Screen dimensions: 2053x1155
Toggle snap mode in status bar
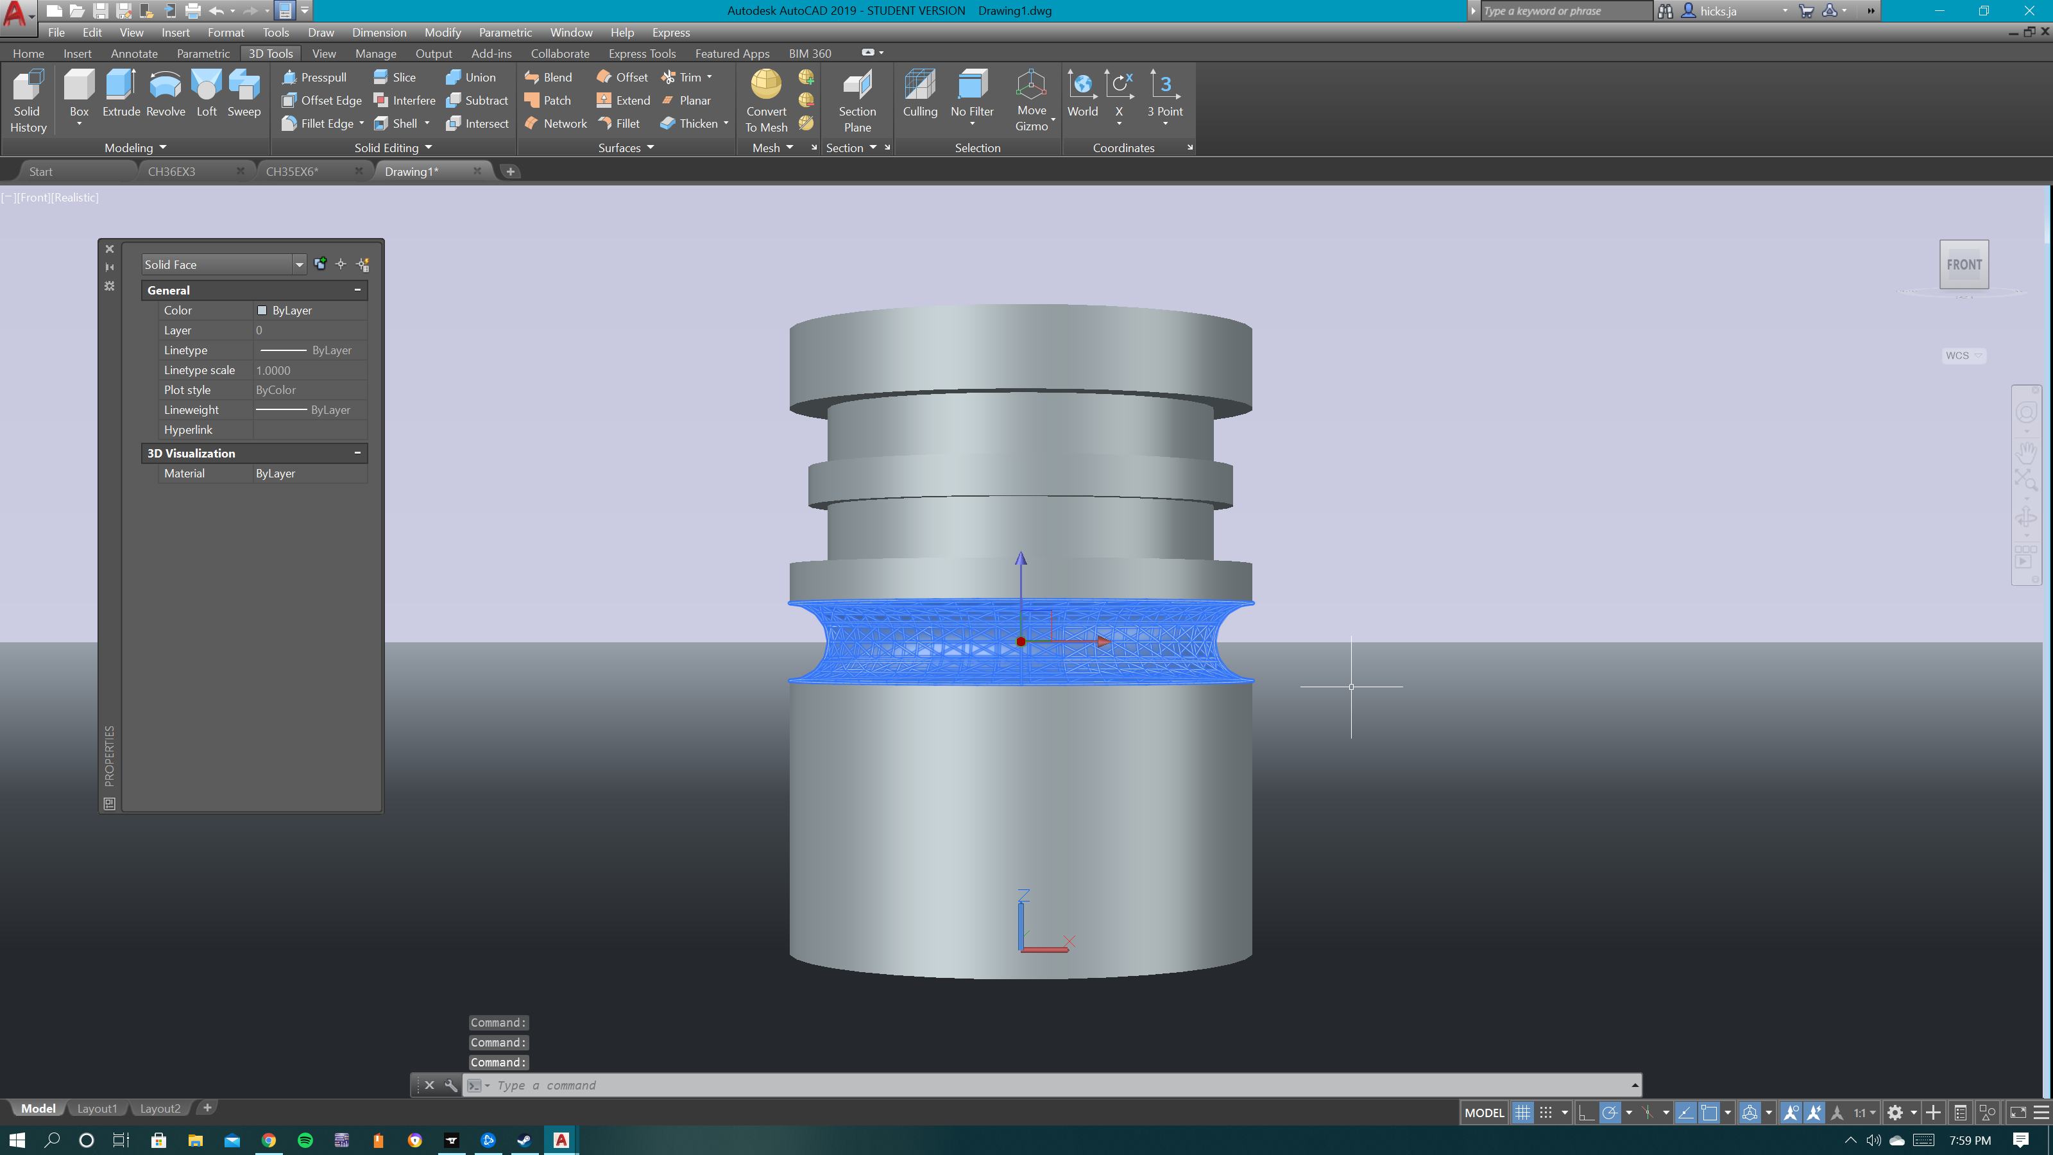click(1546, 1113)
